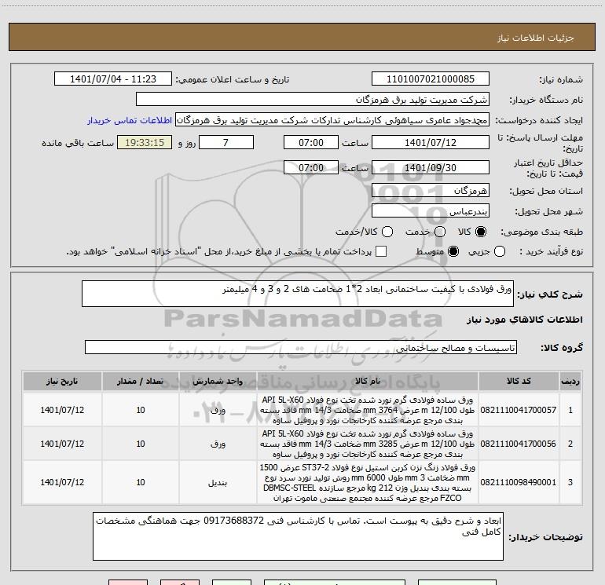Tick the Islamic treasury bonds payment checkbox

[x=381, y=251]
